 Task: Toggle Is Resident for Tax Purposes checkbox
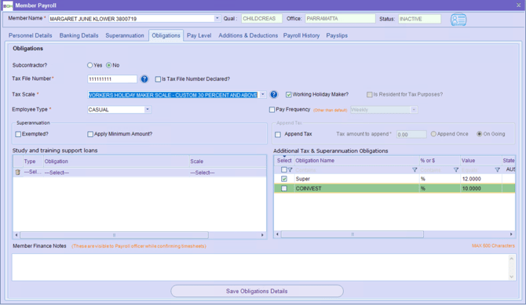pyautogui.click(x=369, y=95)
